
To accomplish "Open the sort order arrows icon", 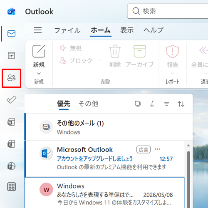I will 181,104.
